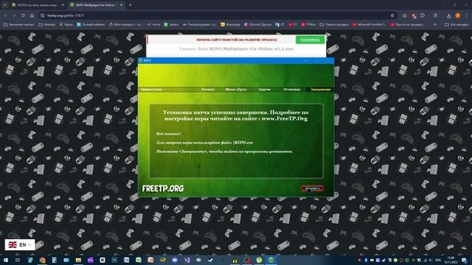This screenshot has width=472, height=265.
Task: Open Steam from the taskbar
Action: [210, 260]
